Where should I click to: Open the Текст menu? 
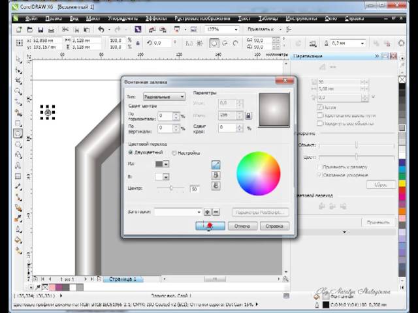tap(244, 19)
